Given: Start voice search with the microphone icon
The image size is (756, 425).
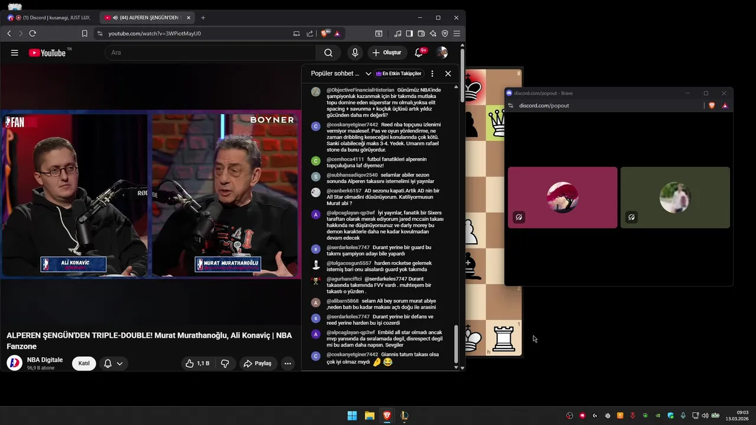Looking at the screenshot, I should point(355,53).
